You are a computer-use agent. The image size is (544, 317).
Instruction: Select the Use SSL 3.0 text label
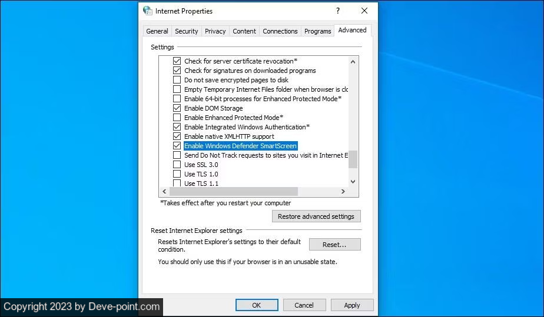[201, 165]
